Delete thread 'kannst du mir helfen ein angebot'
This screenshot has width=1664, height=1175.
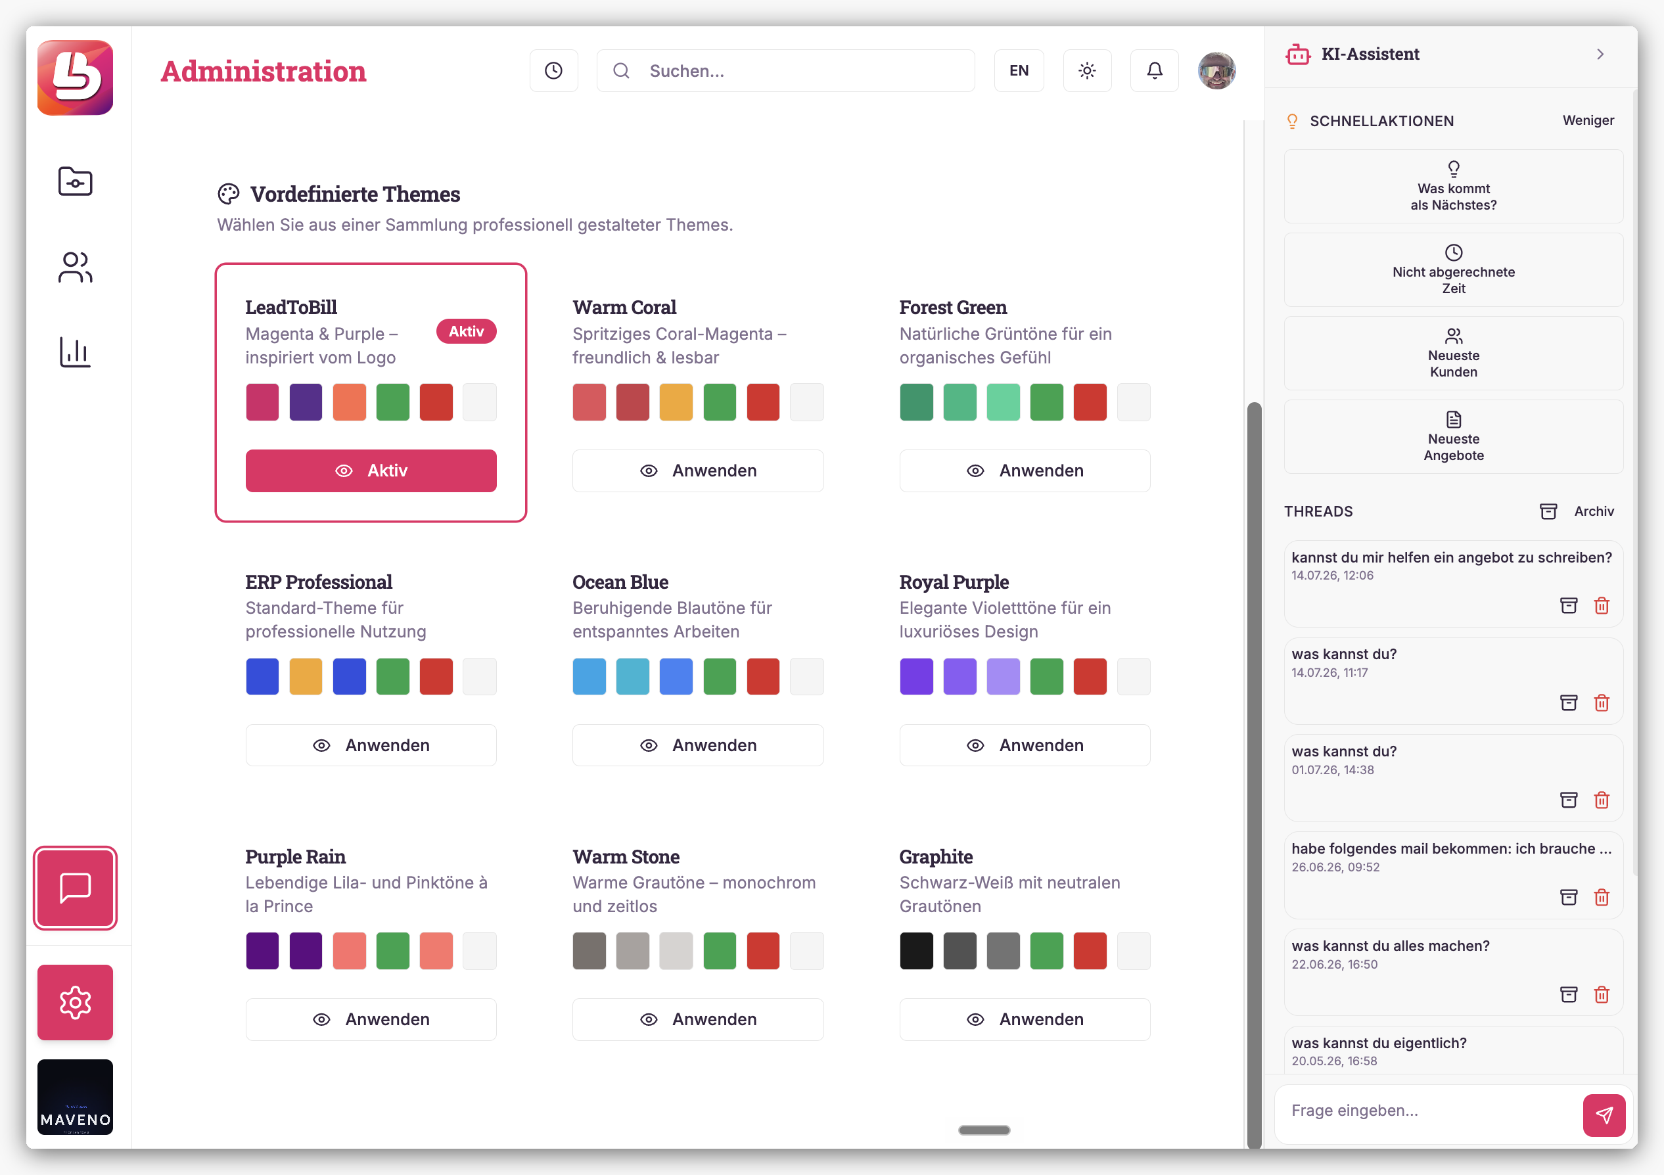(1602, 605)
